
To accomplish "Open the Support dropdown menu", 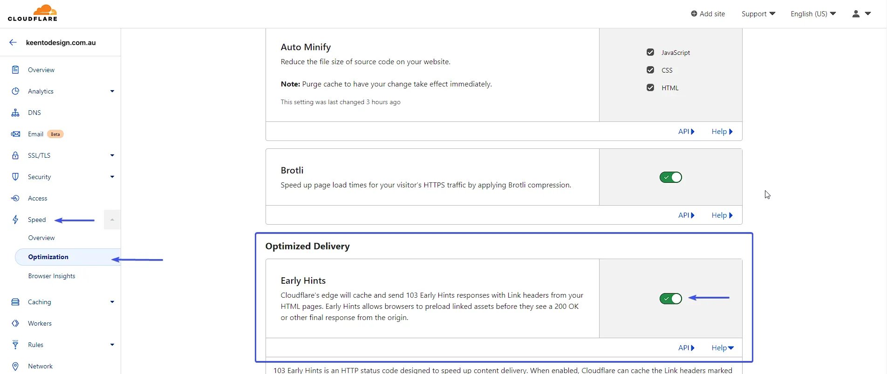I will point(758,14).
